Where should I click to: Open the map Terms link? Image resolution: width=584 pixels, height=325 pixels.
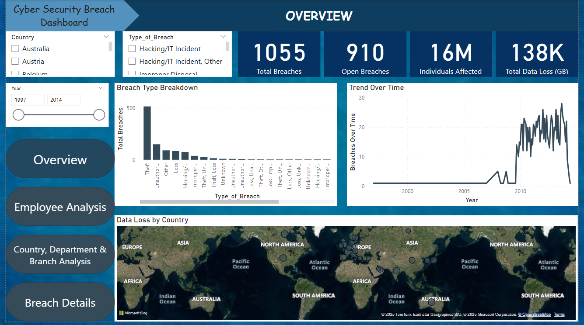[559, 315]
